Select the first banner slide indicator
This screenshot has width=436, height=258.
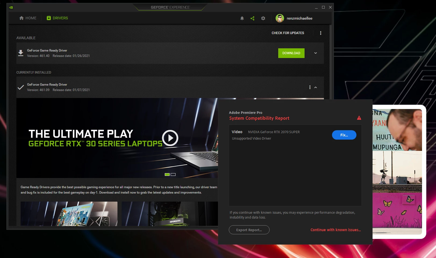pos(167,175)
